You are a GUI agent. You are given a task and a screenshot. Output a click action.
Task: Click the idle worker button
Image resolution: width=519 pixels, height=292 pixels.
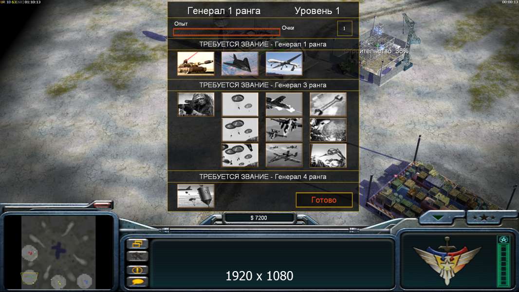click(137, 256)
